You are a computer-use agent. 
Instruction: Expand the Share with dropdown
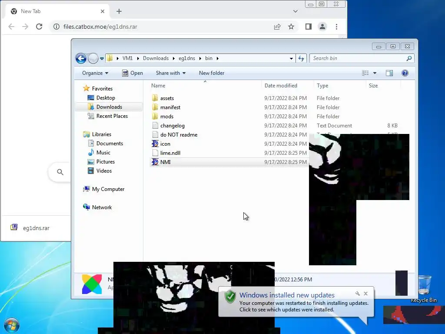[170, 73]
